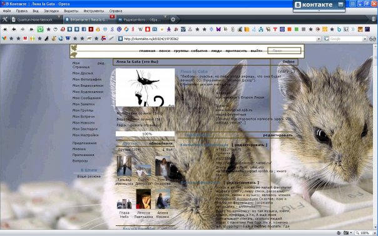Image resolution: width=378 pixels, height=236 pixels.
Task: Open the Google search engine dropdown
Action: [x=365, y=39]
